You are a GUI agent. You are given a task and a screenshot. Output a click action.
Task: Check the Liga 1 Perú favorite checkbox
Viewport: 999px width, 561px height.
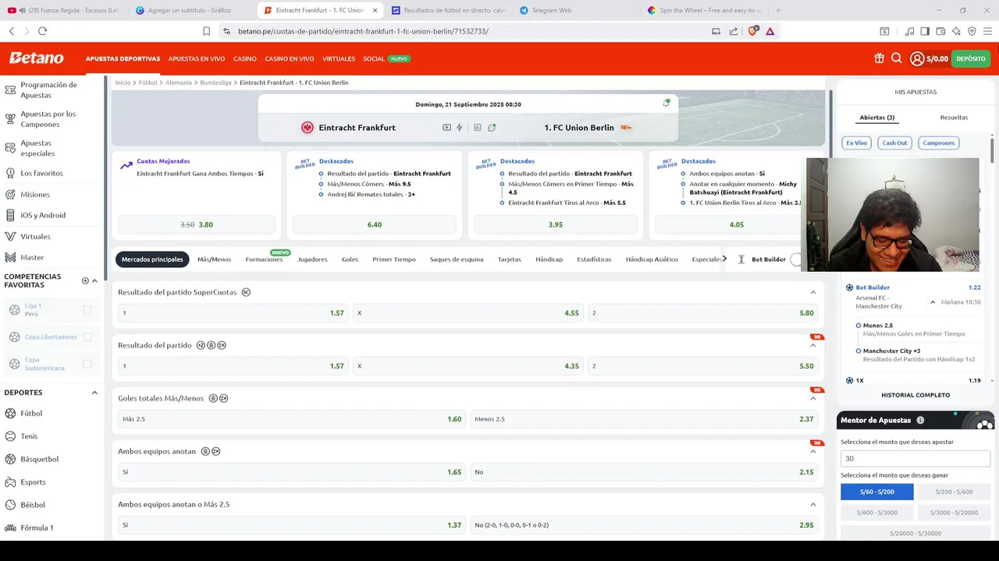87,310
